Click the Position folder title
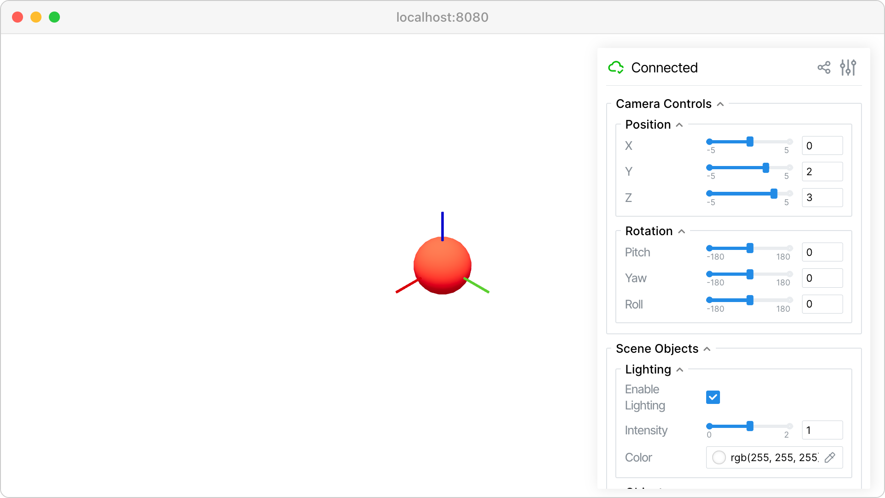The width and height of the screenshot is (885, 498). pyautogui.click(x=648, y=125)
